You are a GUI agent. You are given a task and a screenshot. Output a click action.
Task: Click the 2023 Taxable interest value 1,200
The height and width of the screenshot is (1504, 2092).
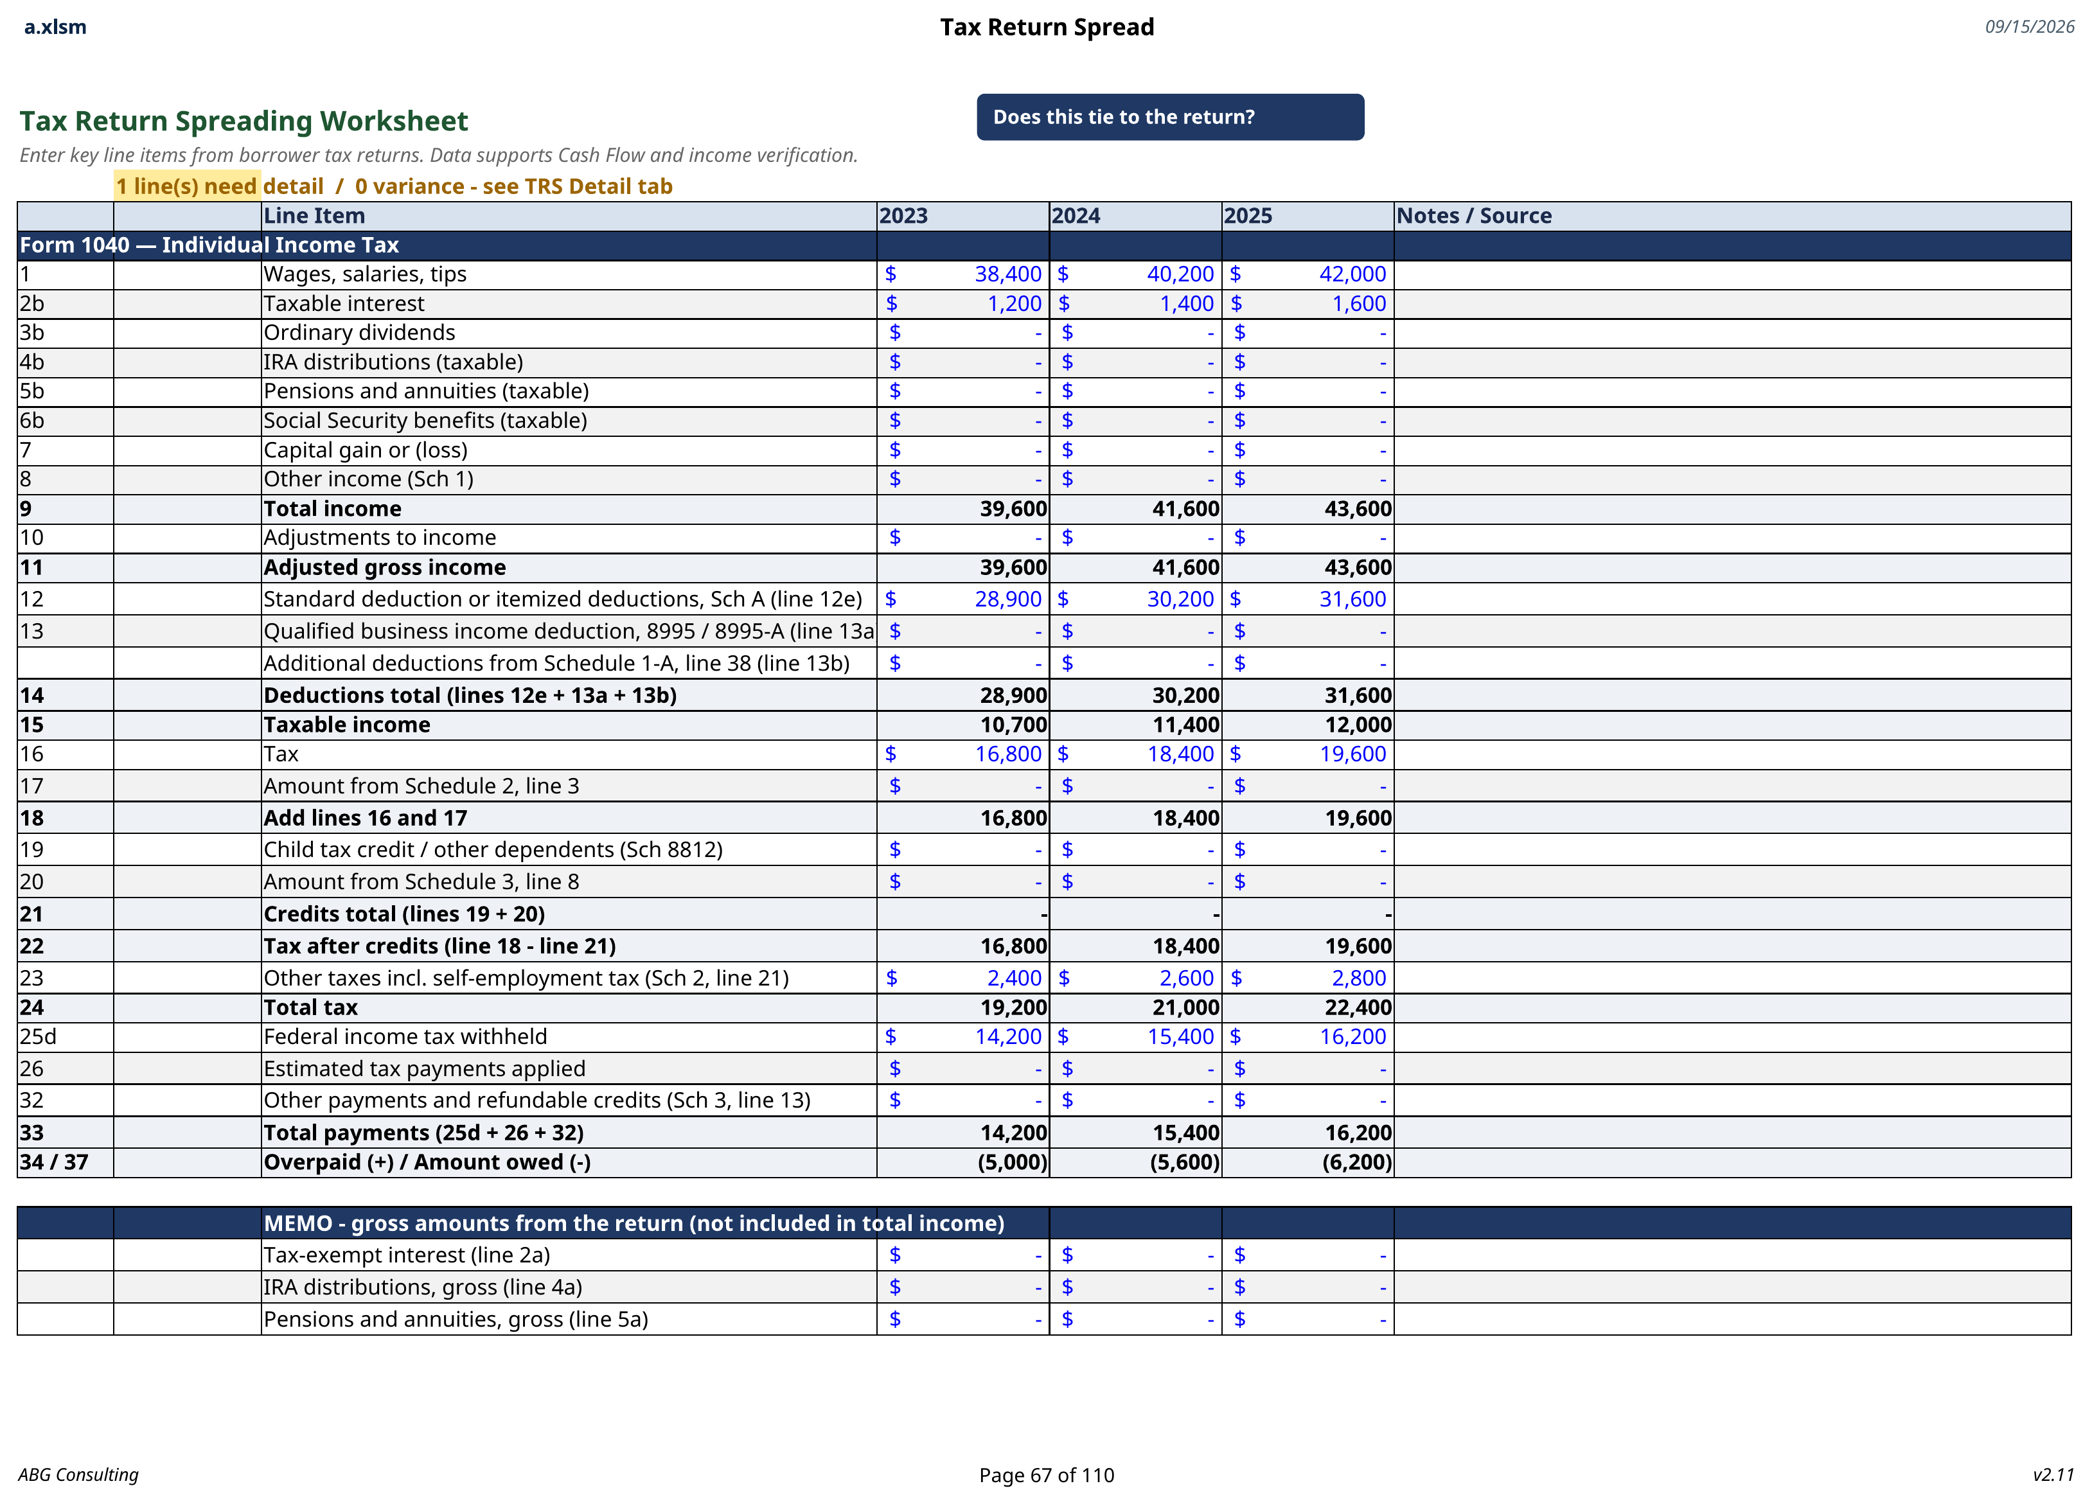point(962,303)
